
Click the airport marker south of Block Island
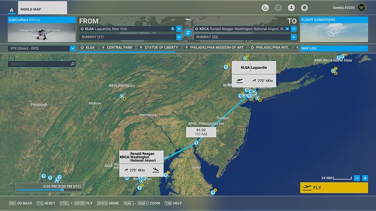click(x=333, y=71)
